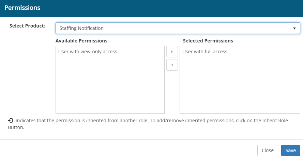Click the move-left arrow button
This screenshot has width=303, height=161.
(x=172, y=65)
